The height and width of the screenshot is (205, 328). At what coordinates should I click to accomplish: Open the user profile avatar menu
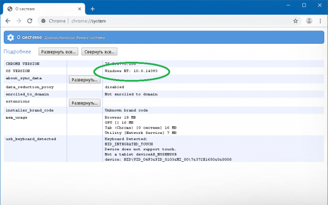click(x=309, y=21)
